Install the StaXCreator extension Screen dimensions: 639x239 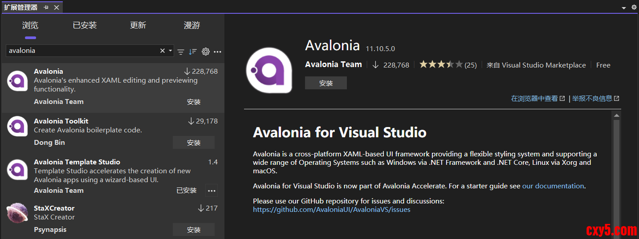click(x=194, y=230)
